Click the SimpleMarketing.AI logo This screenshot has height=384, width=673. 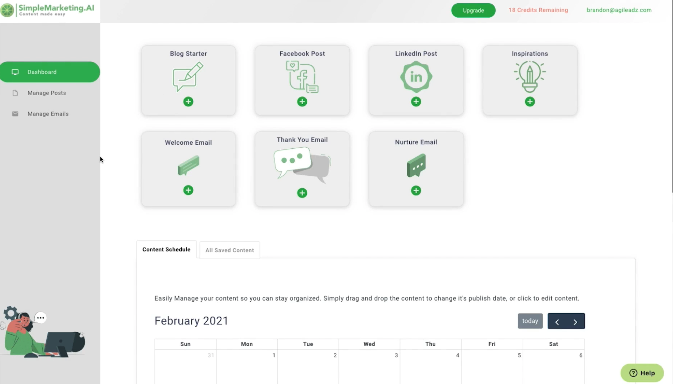(49, 10)
